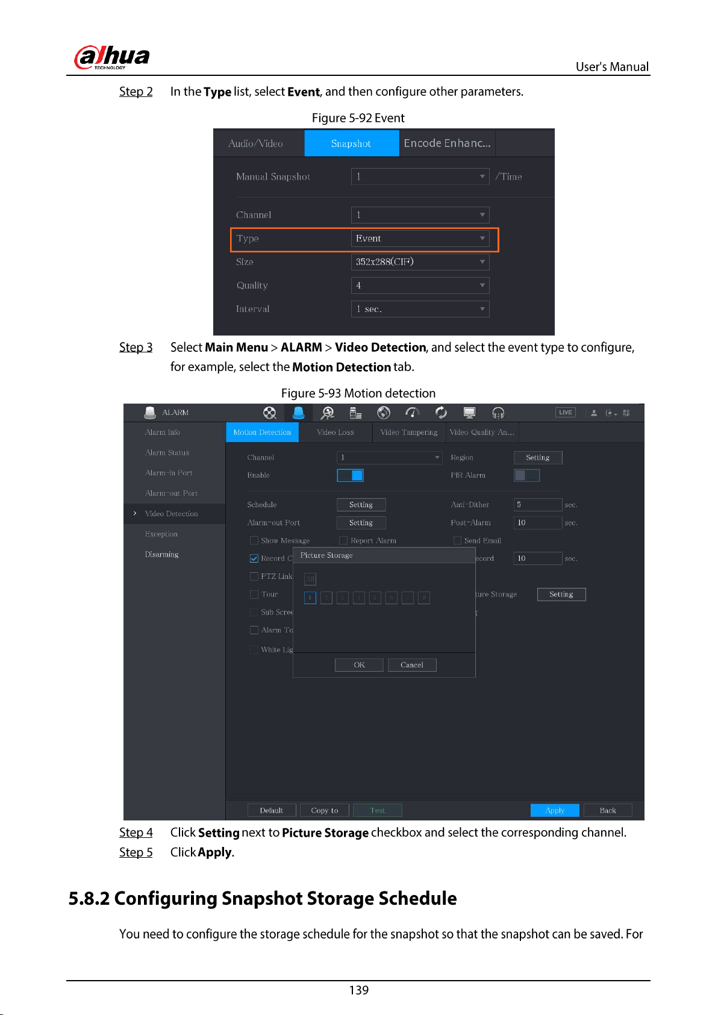The width and height of the screenshot is (718, 1015).
Task: Check the Alarm Tone checkbox
Action: [254, 630]
